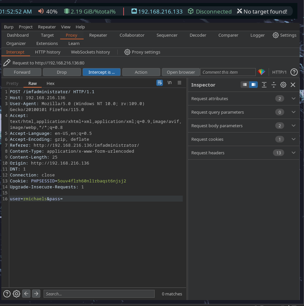Open the Repeater menu in menu bar

(47, 27)
